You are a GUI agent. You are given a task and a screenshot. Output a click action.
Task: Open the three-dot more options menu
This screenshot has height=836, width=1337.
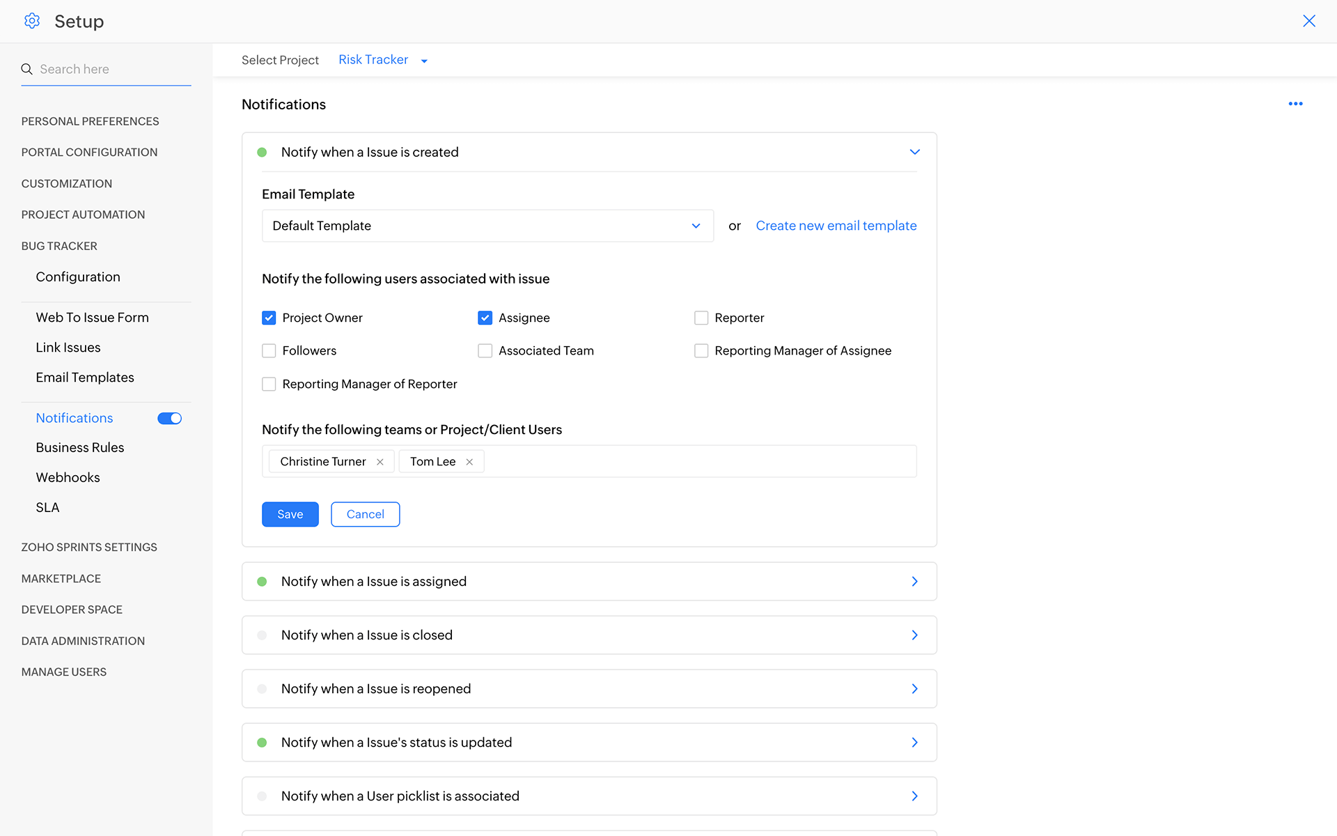[1295, 104]
